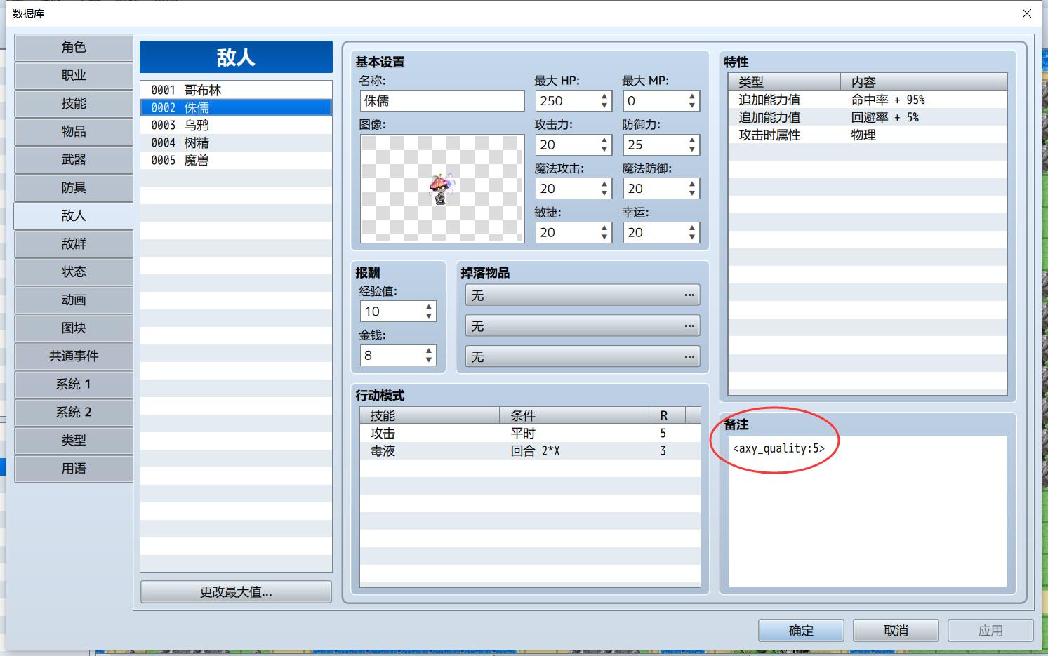1048x656 pixels.
Task: Switch to the 技能 tab
Action: point(74,104)
